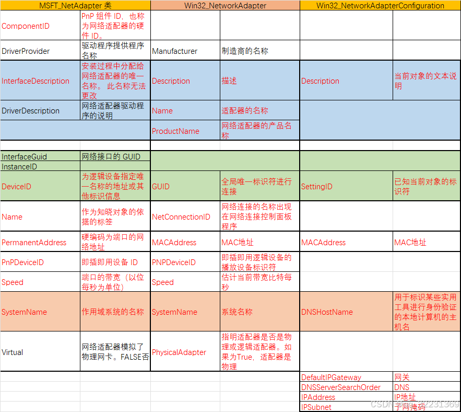Click the GUID cell in Win32_NetworkAdapter column
Viewport: 461px width, 412px height.
coord(185,186)
